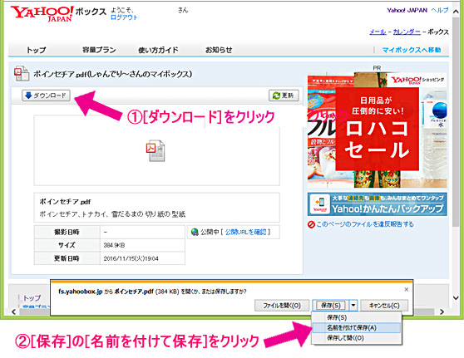Open the ヘルプ help link
The image size is (464, 358).
(440, 10)
